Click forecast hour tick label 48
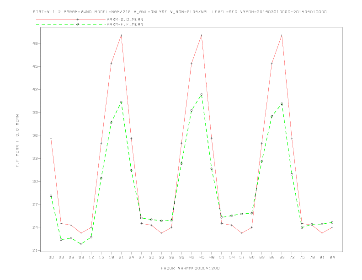The image size is (362, 280). 212,257
